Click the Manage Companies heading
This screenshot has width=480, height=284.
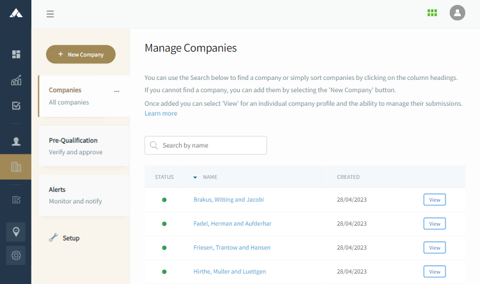point(190,49)
